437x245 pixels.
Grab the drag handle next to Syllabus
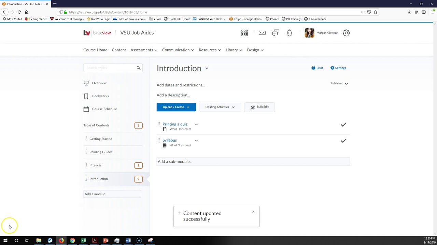pyautogui.click(x=158, y=140)
